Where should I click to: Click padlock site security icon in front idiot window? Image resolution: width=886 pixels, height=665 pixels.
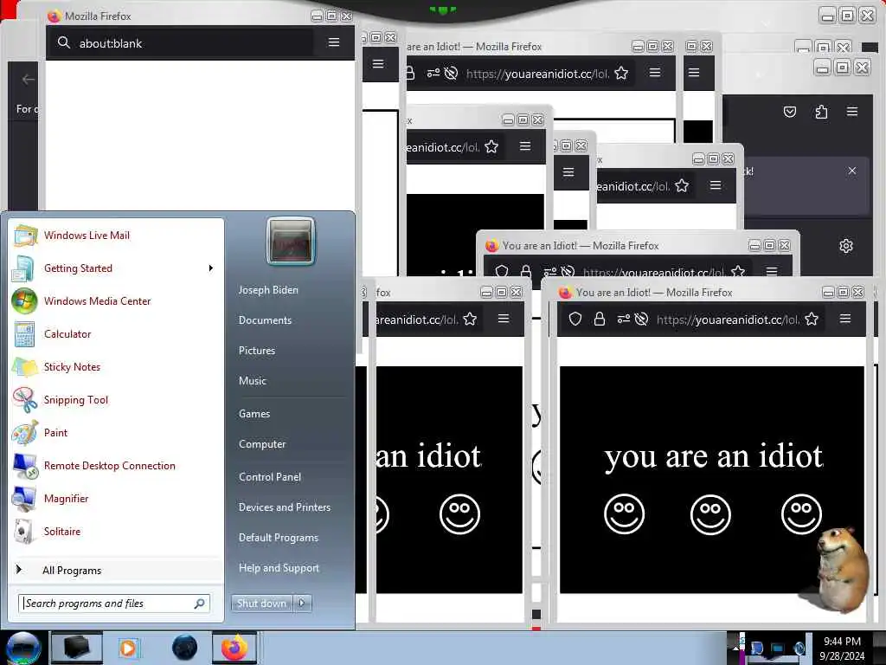click(x=600, y=319)
